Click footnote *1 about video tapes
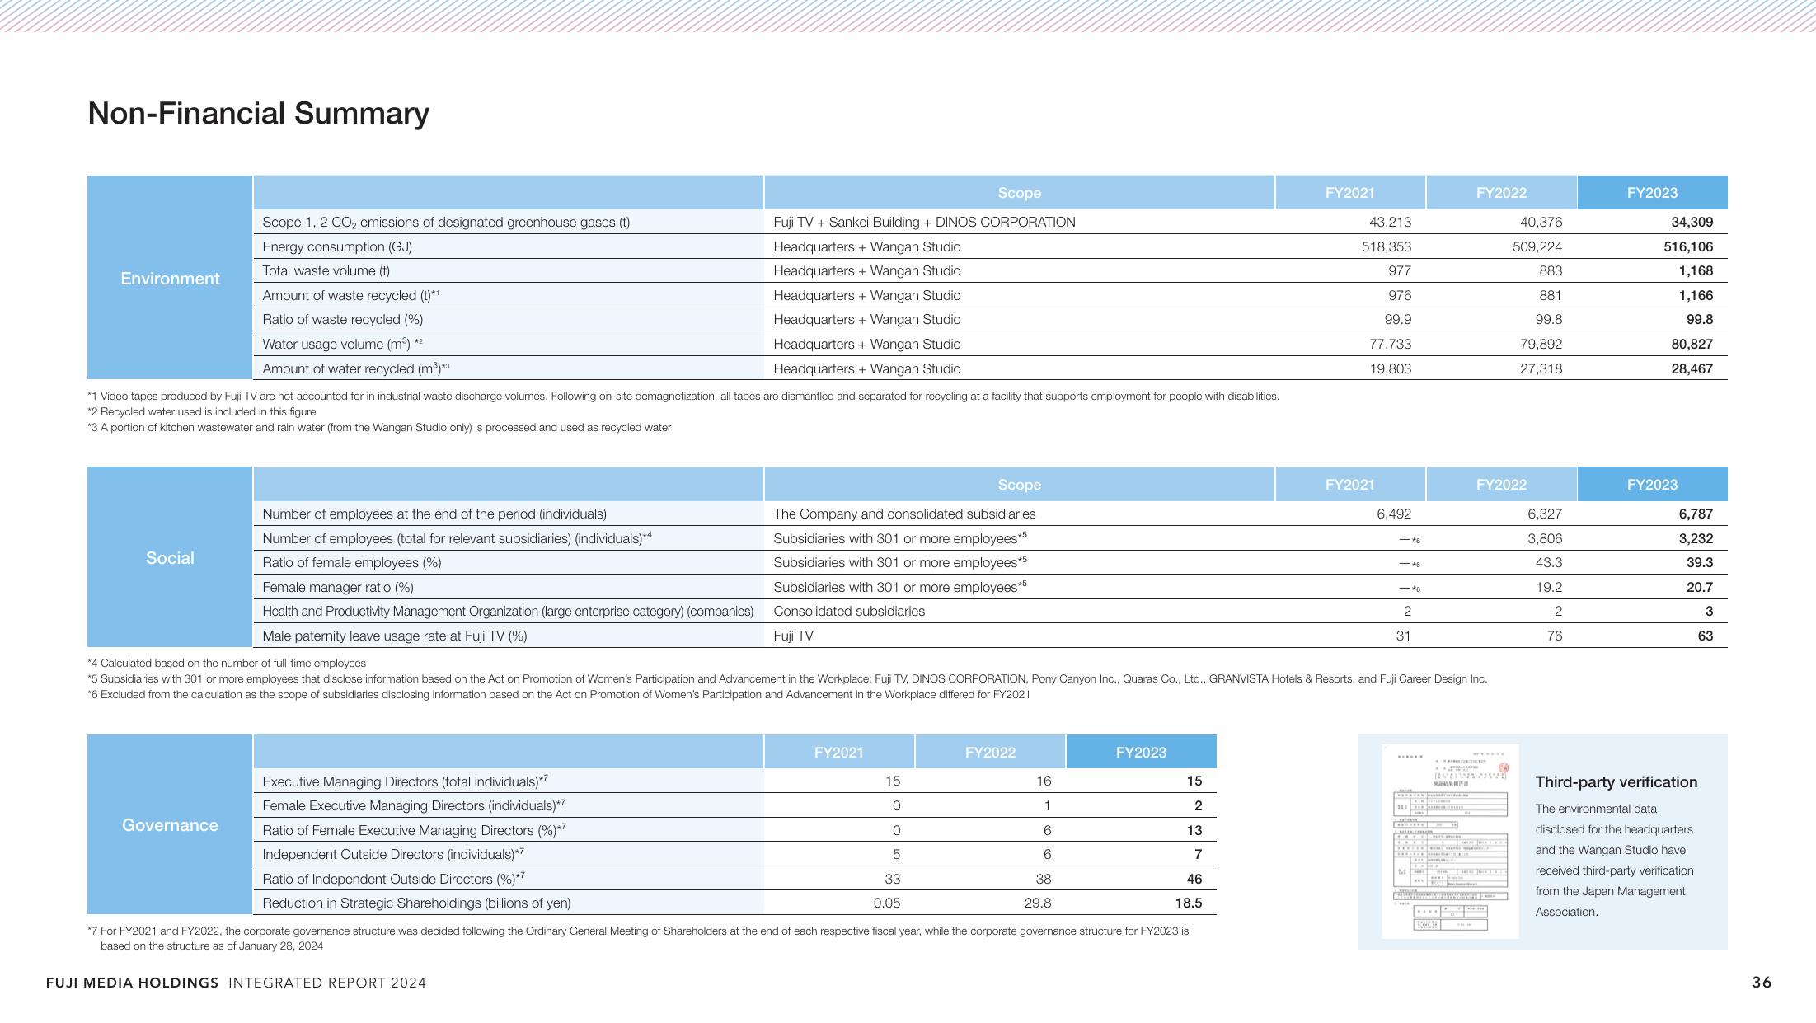Image resolution: width=1816 pixels, height=1023 pixels. (x=683, y=397)
